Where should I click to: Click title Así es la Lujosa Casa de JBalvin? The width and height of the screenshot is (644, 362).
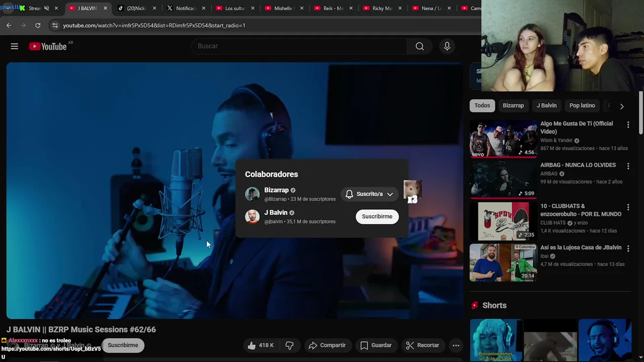tap(581, 248)
